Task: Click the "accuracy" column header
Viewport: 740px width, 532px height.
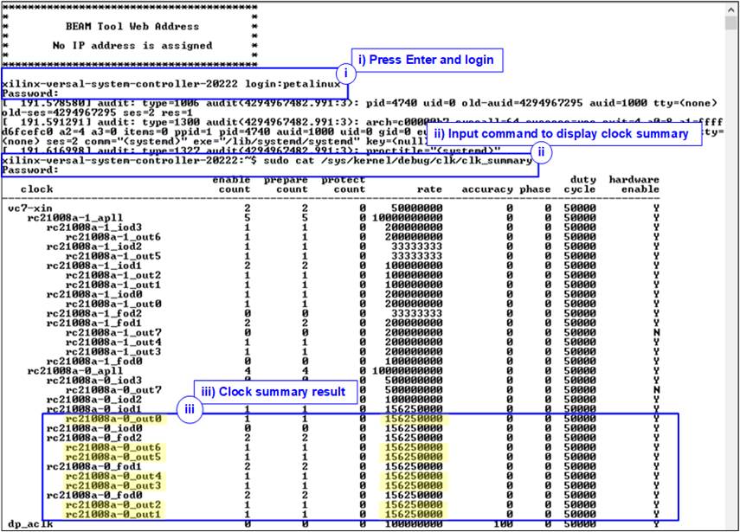Action: click(x=487, y=189)
